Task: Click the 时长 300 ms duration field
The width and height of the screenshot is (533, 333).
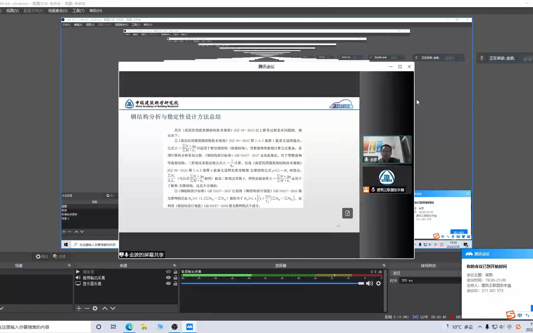Action: pos(430,281)
